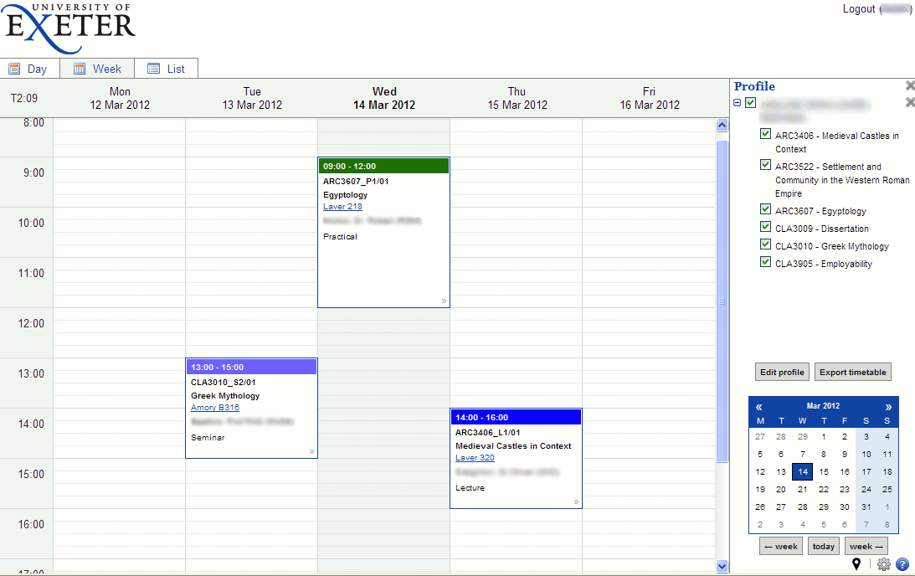Expand details of the Egyptology event chevron
The image size is (915, 576).
[445, 301]
